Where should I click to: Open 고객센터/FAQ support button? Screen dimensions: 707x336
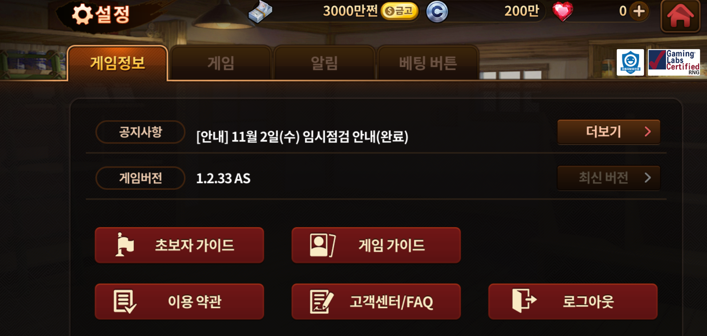pos(376,301)
